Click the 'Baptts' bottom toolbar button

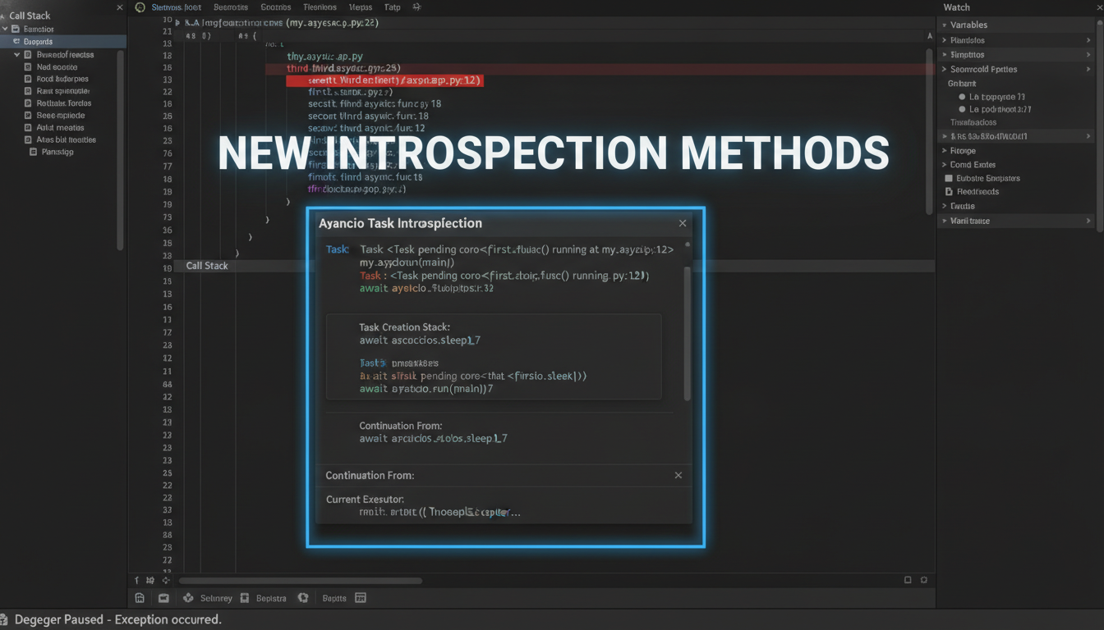[334, 598]
